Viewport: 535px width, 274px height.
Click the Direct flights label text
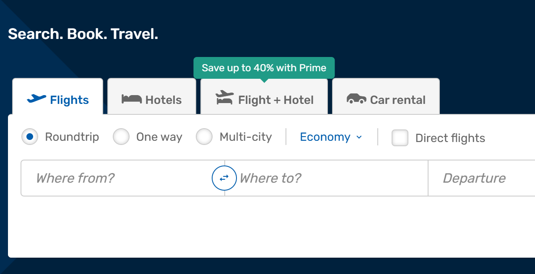tap(450, 138)
